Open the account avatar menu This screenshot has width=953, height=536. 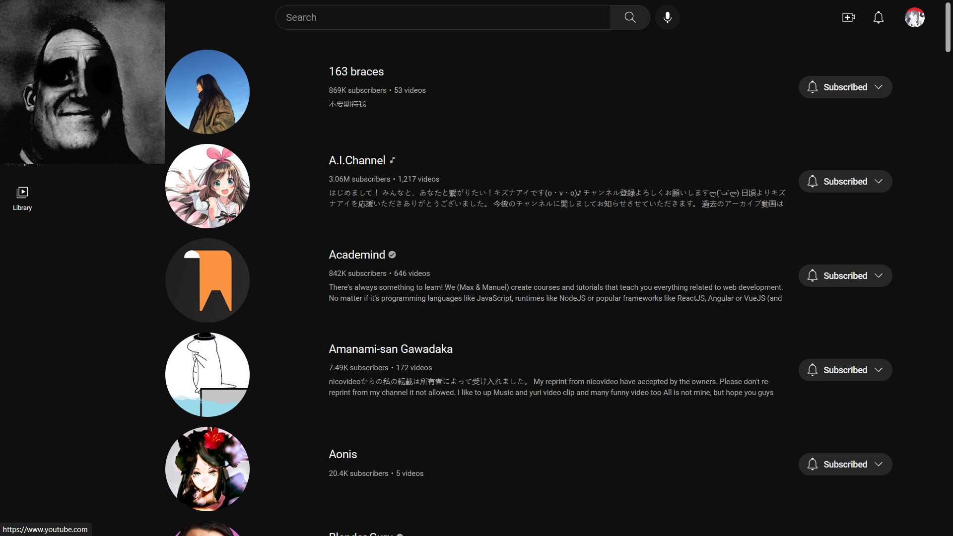point(914,17)
